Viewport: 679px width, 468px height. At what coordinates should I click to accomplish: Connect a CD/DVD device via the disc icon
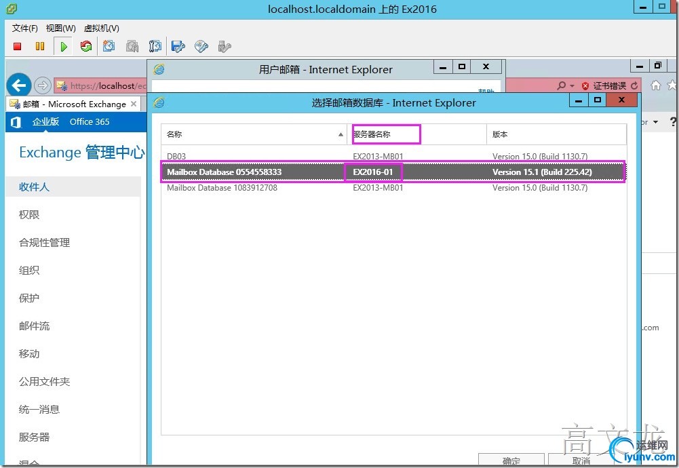(x=201, y=46)
